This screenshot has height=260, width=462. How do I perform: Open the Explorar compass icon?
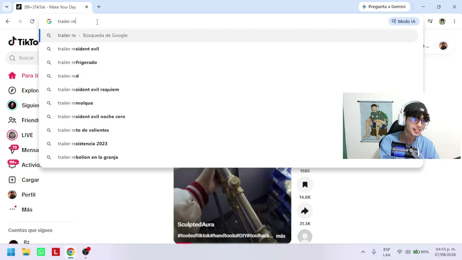click(12, 90)
